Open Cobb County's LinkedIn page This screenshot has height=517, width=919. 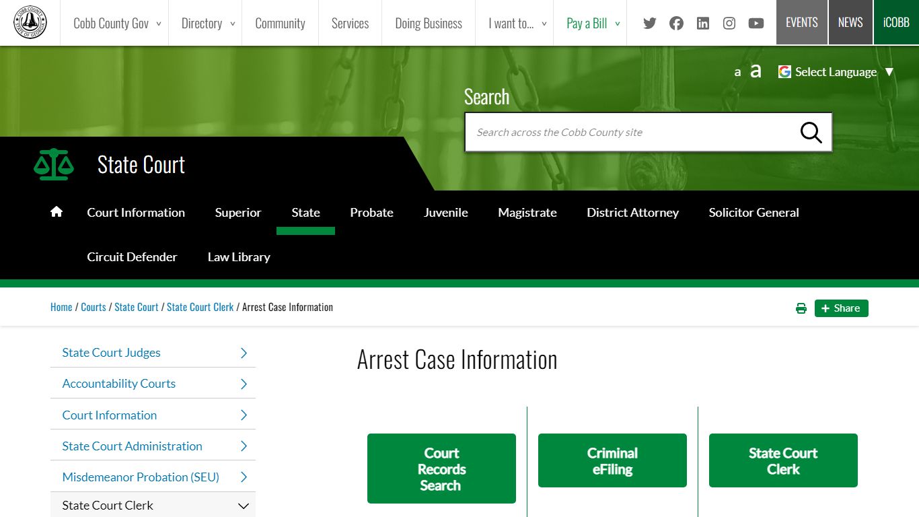703,24
